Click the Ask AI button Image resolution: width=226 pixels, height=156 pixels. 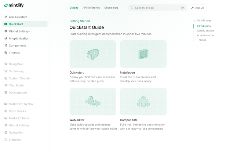(197, 8)
